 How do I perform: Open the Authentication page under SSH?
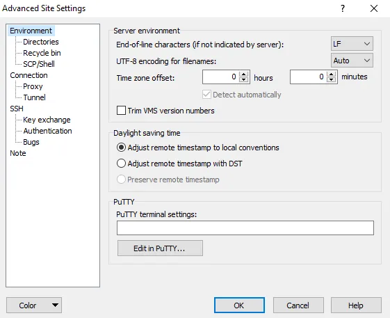pyautogui.click(x=47, y=131)
